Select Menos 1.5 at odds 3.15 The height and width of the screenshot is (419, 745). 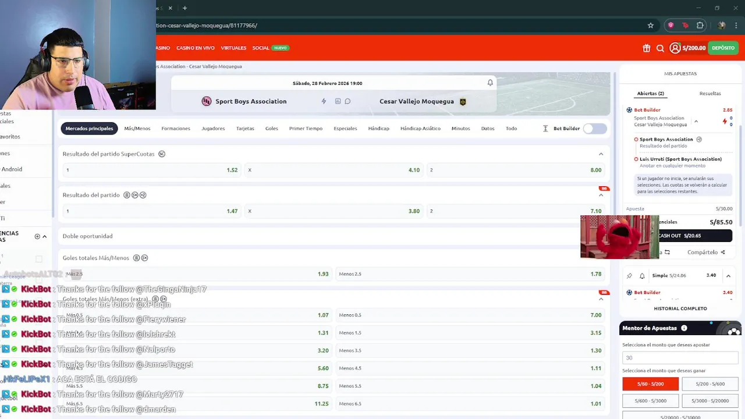click(470, 333)
